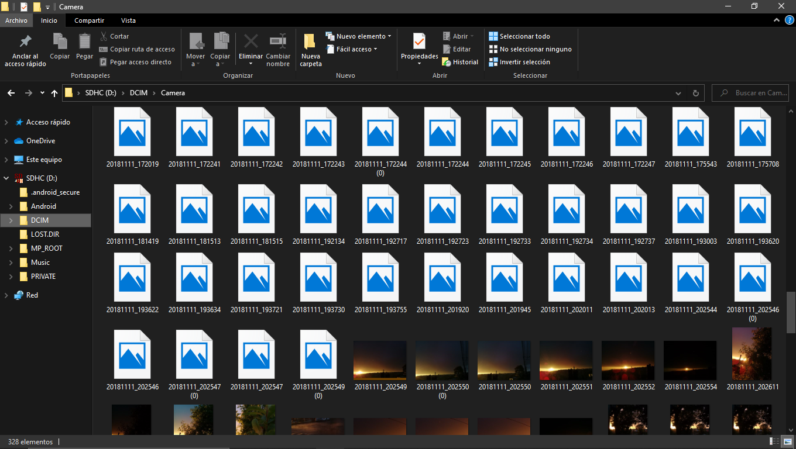Expand the Este equipo tree node

6,160
